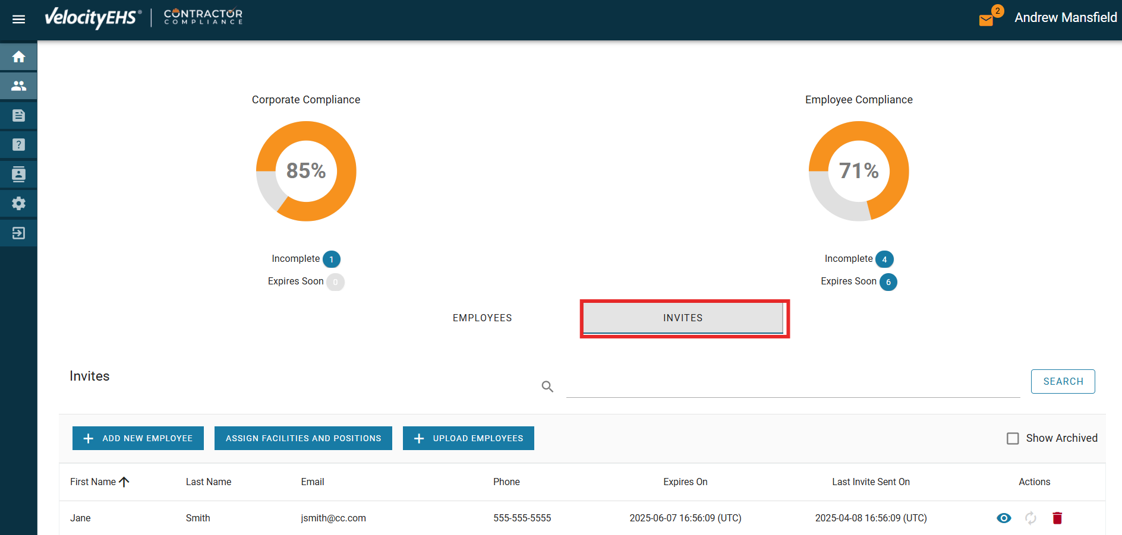Open the hamburger navigation menu

coord(18,19)
